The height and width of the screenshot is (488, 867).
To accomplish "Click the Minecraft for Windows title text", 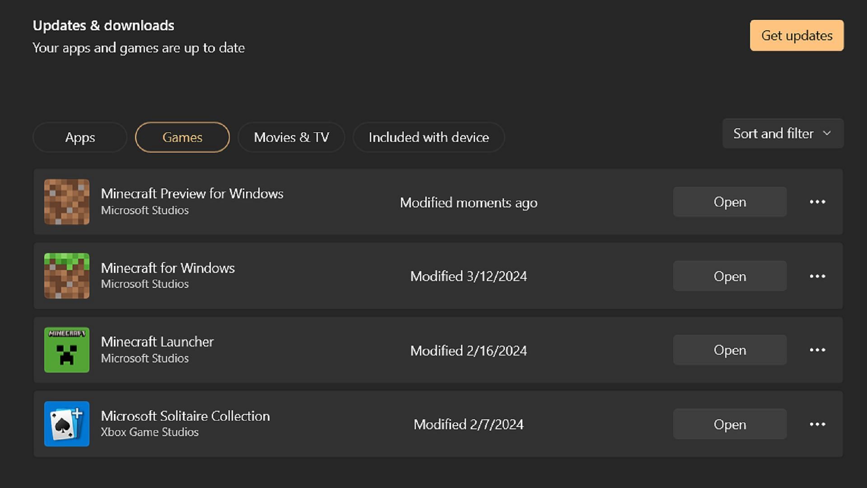I will (168, 268).
